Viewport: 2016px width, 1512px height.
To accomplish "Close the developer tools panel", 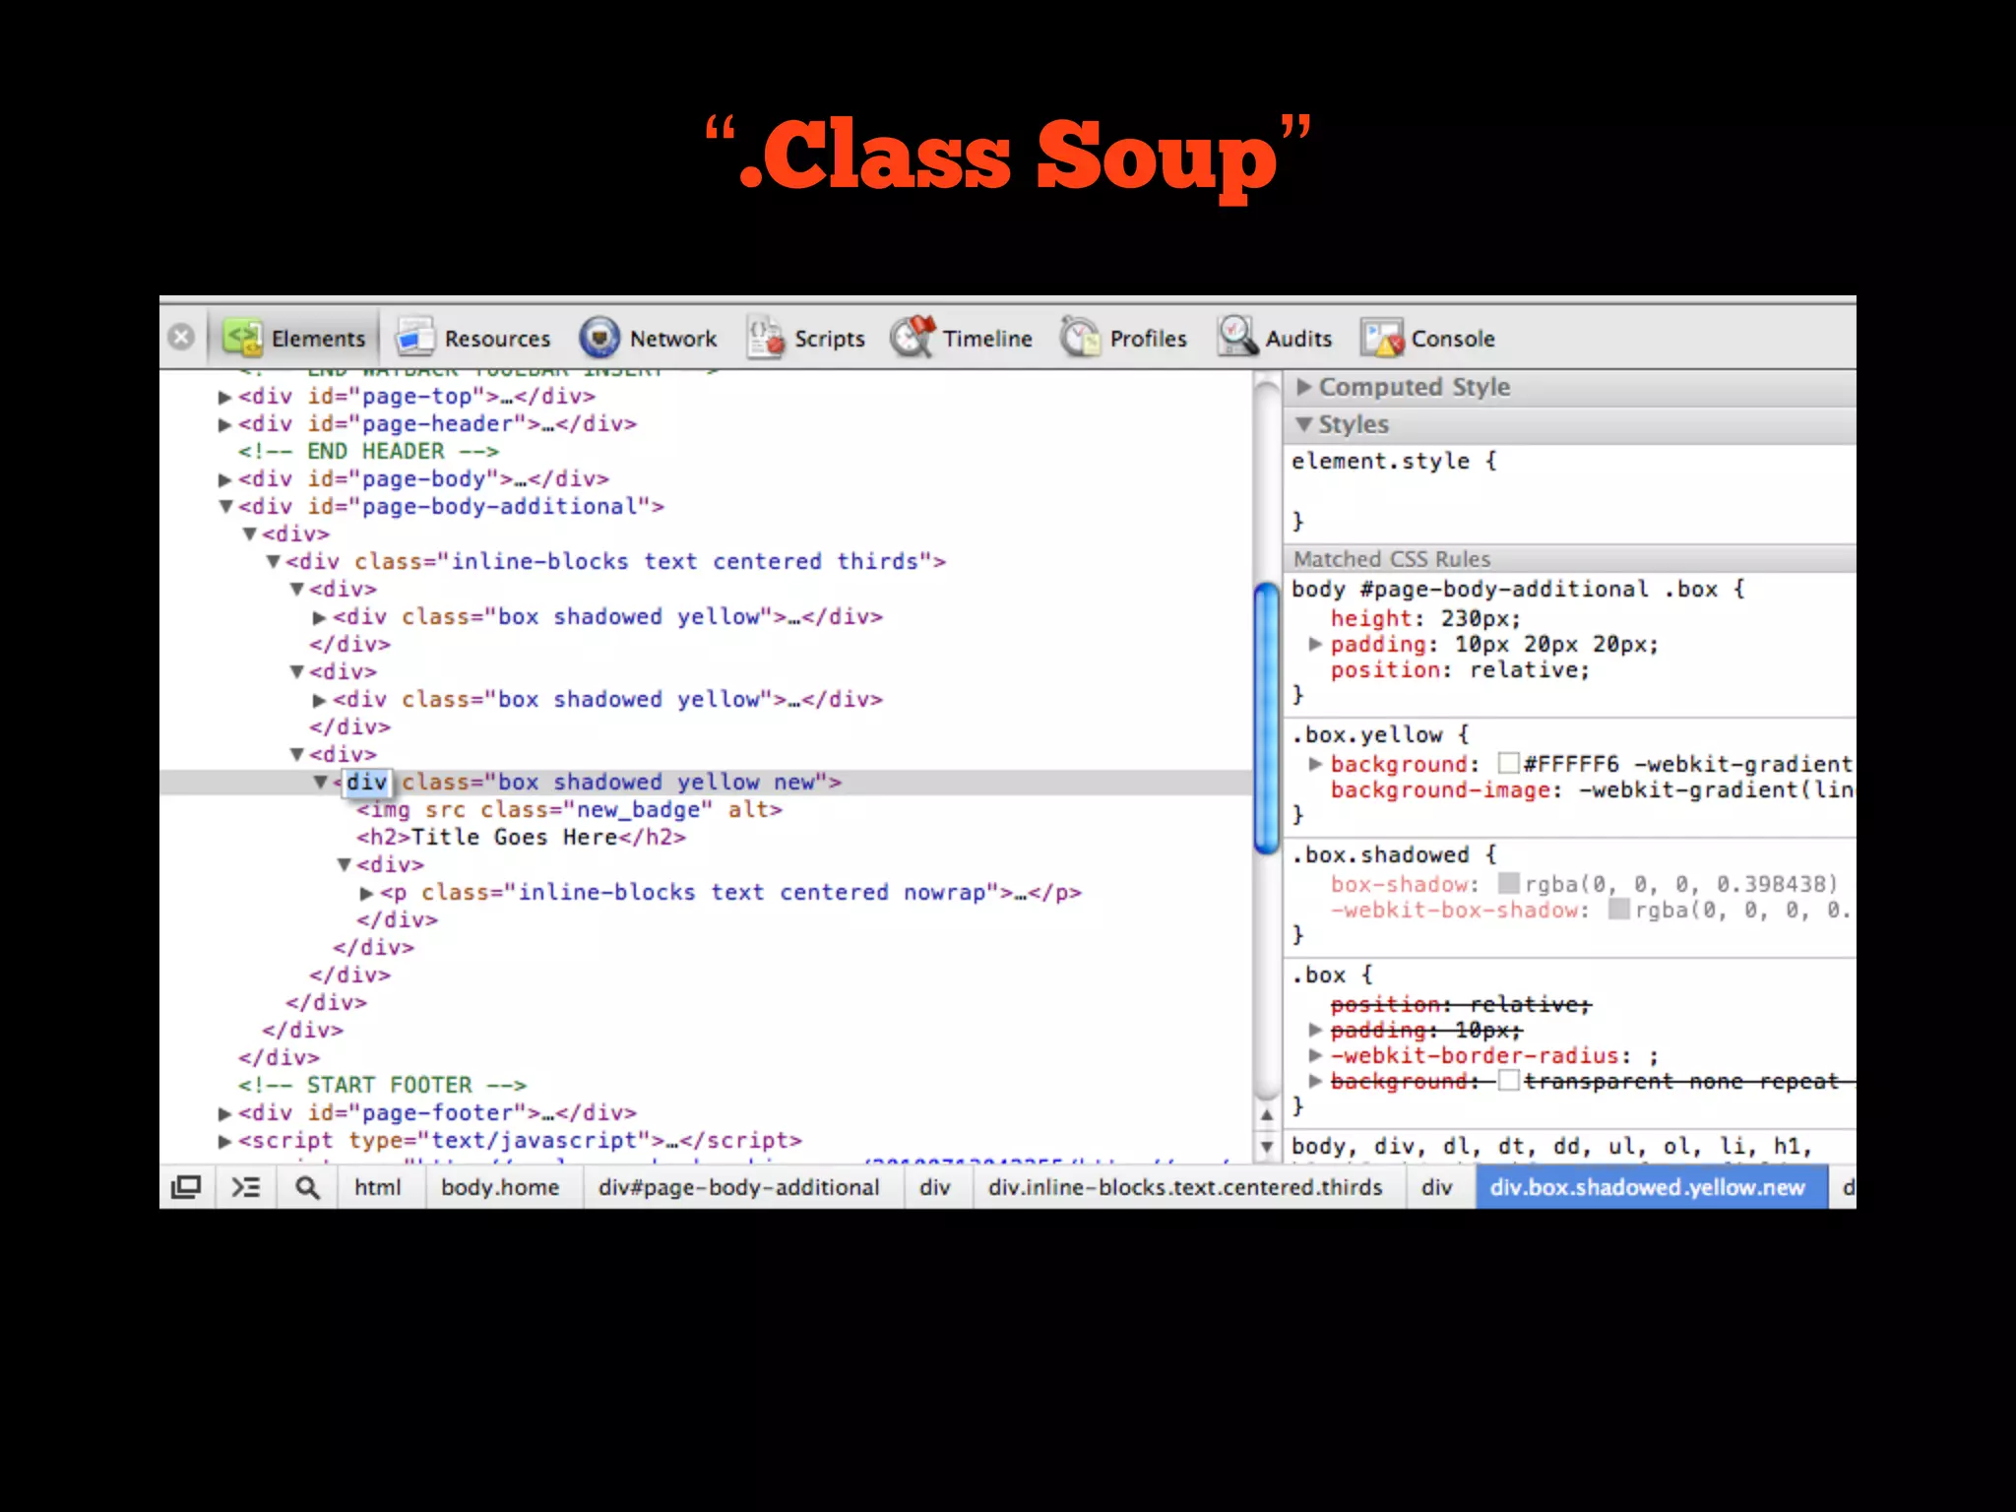I will 181,338.
